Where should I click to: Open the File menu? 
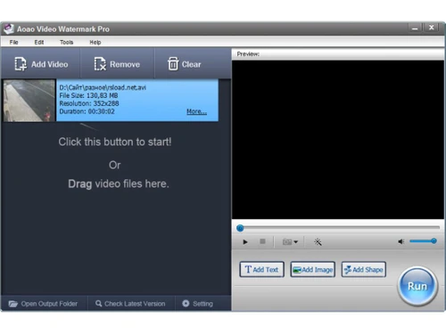pos(13,42)
